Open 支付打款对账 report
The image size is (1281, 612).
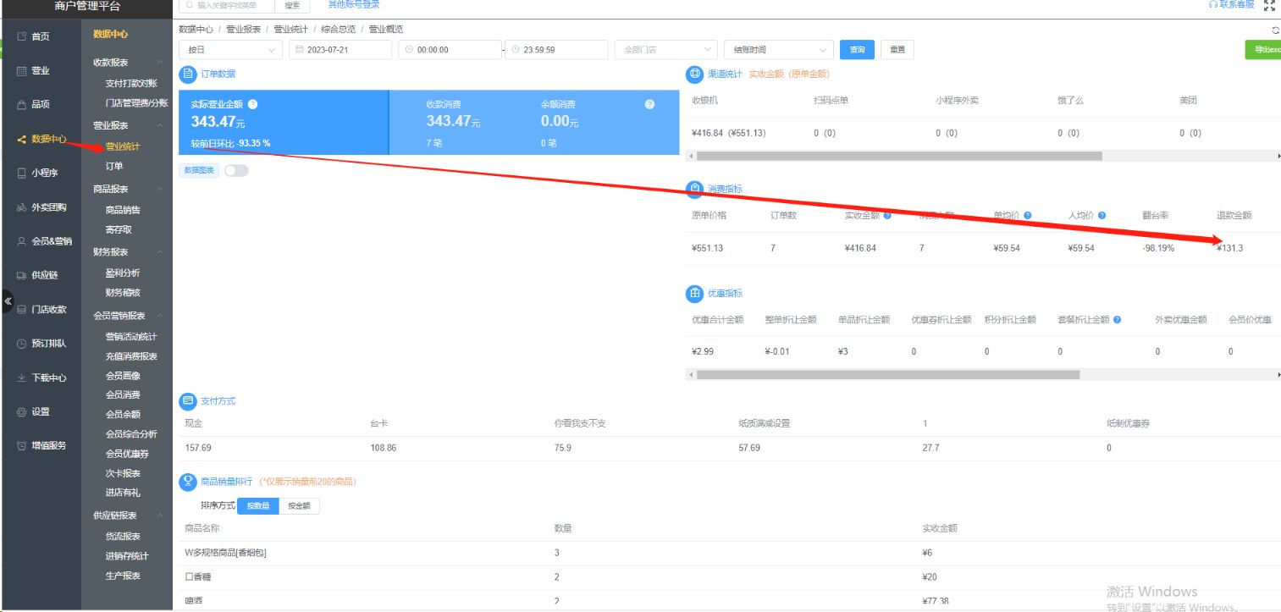131,84
